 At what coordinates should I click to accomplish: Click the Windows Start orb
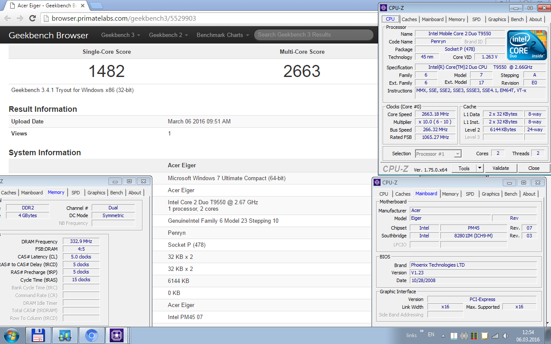tap(11, 335)
